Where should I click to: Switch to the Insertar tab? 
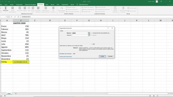tap(12, 5)
